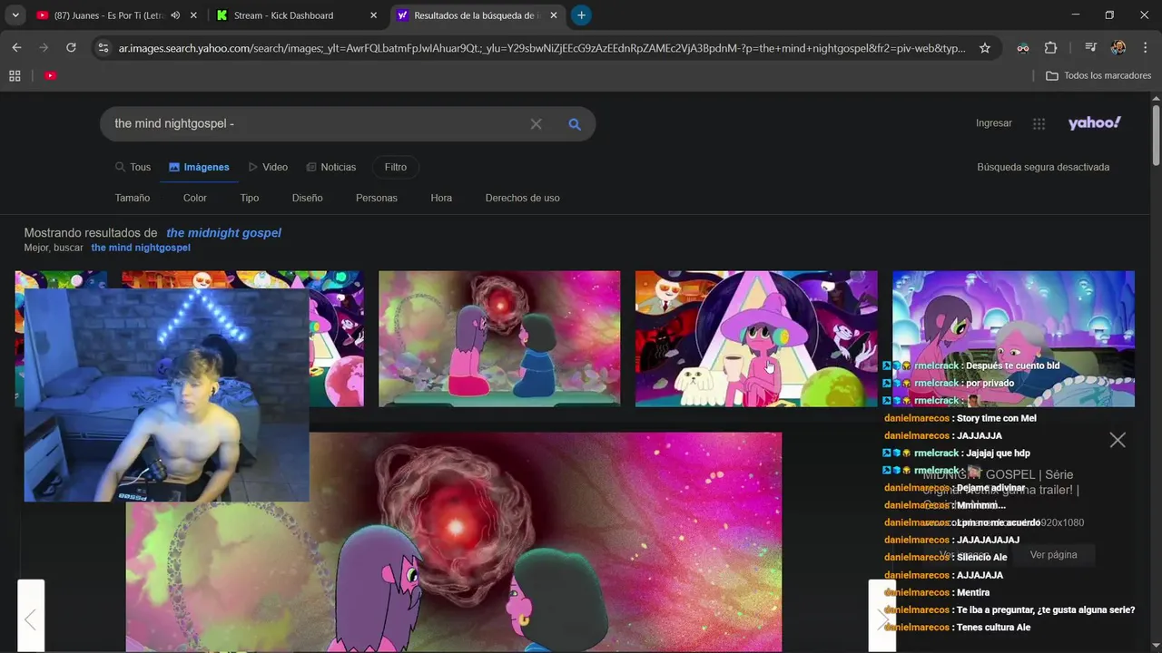Close the Yahoo search results tab
This screenshot has width=1162, height=653.
coord(553,15)
